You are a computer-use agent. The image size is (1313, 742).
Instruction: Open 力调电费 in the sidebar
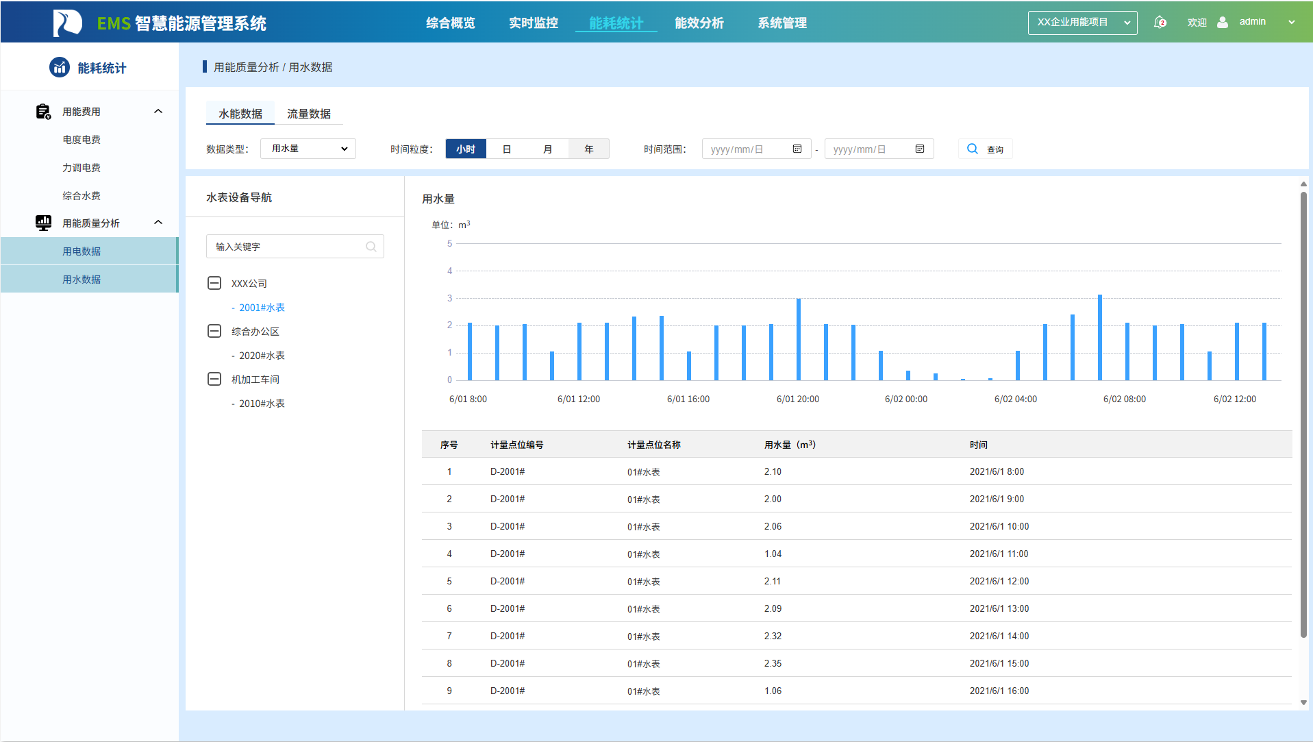[x=82, y=168]
